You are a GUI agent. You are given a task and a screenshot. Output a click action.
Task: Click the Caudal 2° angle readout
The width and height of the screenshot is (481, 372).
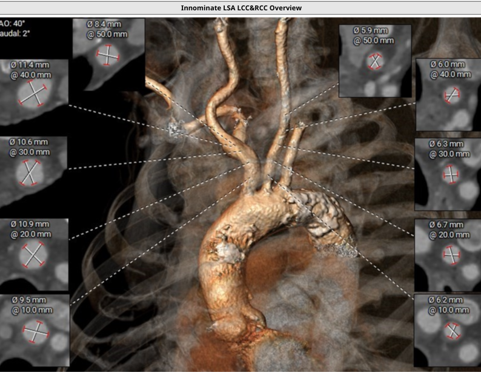(12, 34)
